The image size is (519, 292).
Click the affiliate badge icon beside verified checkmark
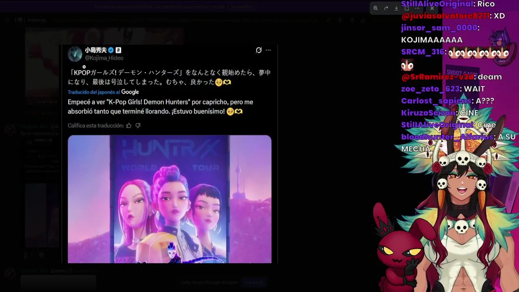118,50
